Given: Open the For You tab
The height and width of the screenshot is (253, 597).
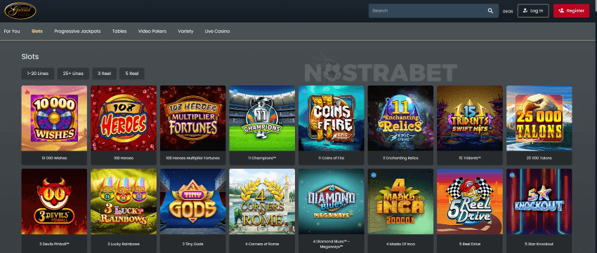Looking at the screenshot, I should click(x=12, y=31).
